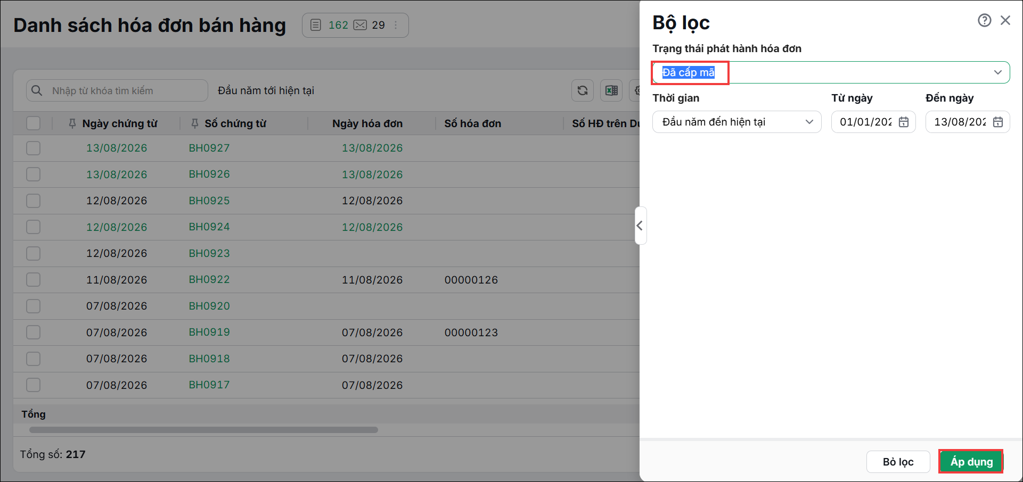Viewport: 1023px width, 482px height.
Task: Open the three-dot menu beside 29
Action: coord(396,25)
